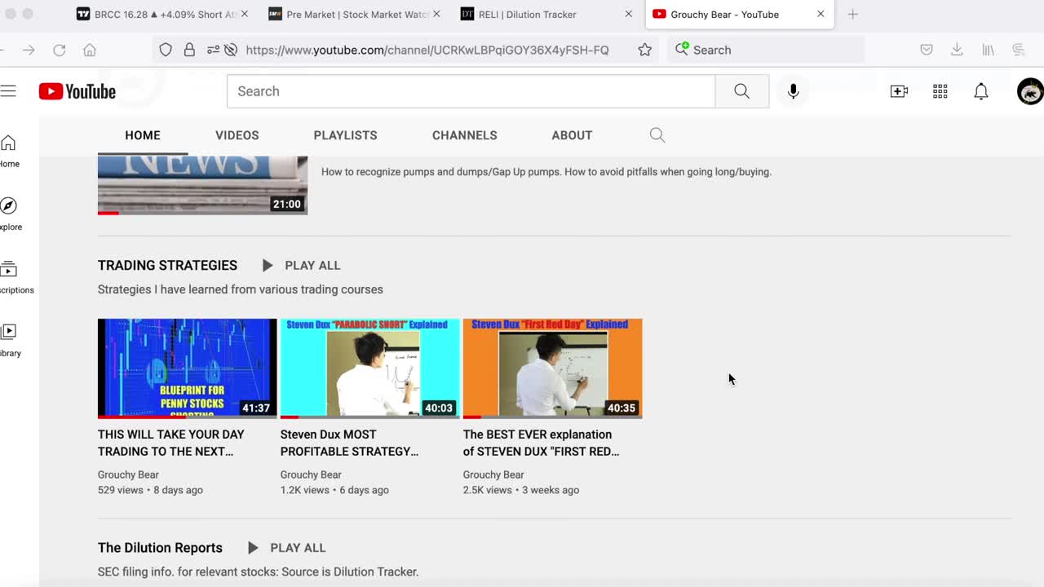Open the browser home button
1044x587 pixels.
[90, 50]
